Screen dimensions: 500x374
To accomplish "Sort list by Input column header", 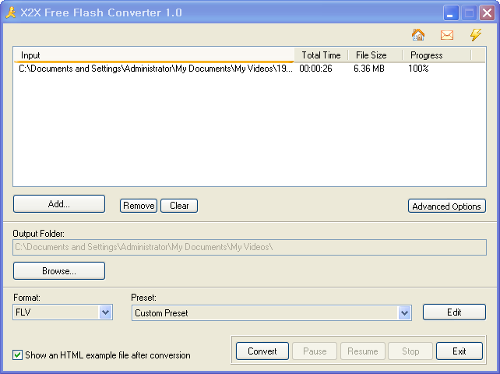I will 154,55.
